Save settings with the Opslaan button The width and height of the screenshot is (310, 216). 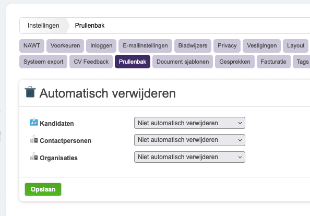43,189
